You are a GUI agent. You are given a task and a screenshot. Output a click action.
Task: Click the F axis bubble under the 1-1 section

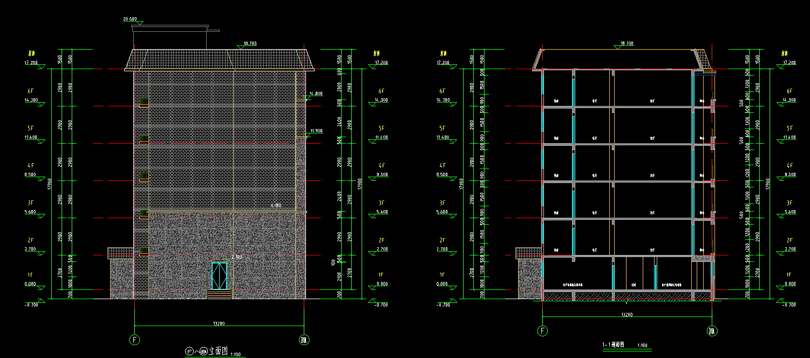tap(542, 330)
